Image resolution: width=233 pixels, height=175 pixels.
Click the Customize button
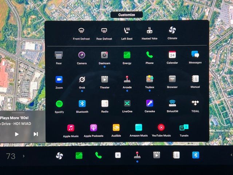126,15
